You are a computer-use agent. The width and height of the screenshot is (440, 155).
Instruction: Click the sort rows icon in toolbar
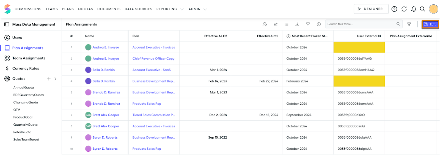[276, 24]
